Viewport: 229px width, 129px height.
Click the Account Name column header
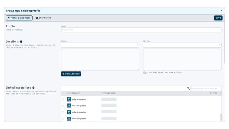[109, 93]
